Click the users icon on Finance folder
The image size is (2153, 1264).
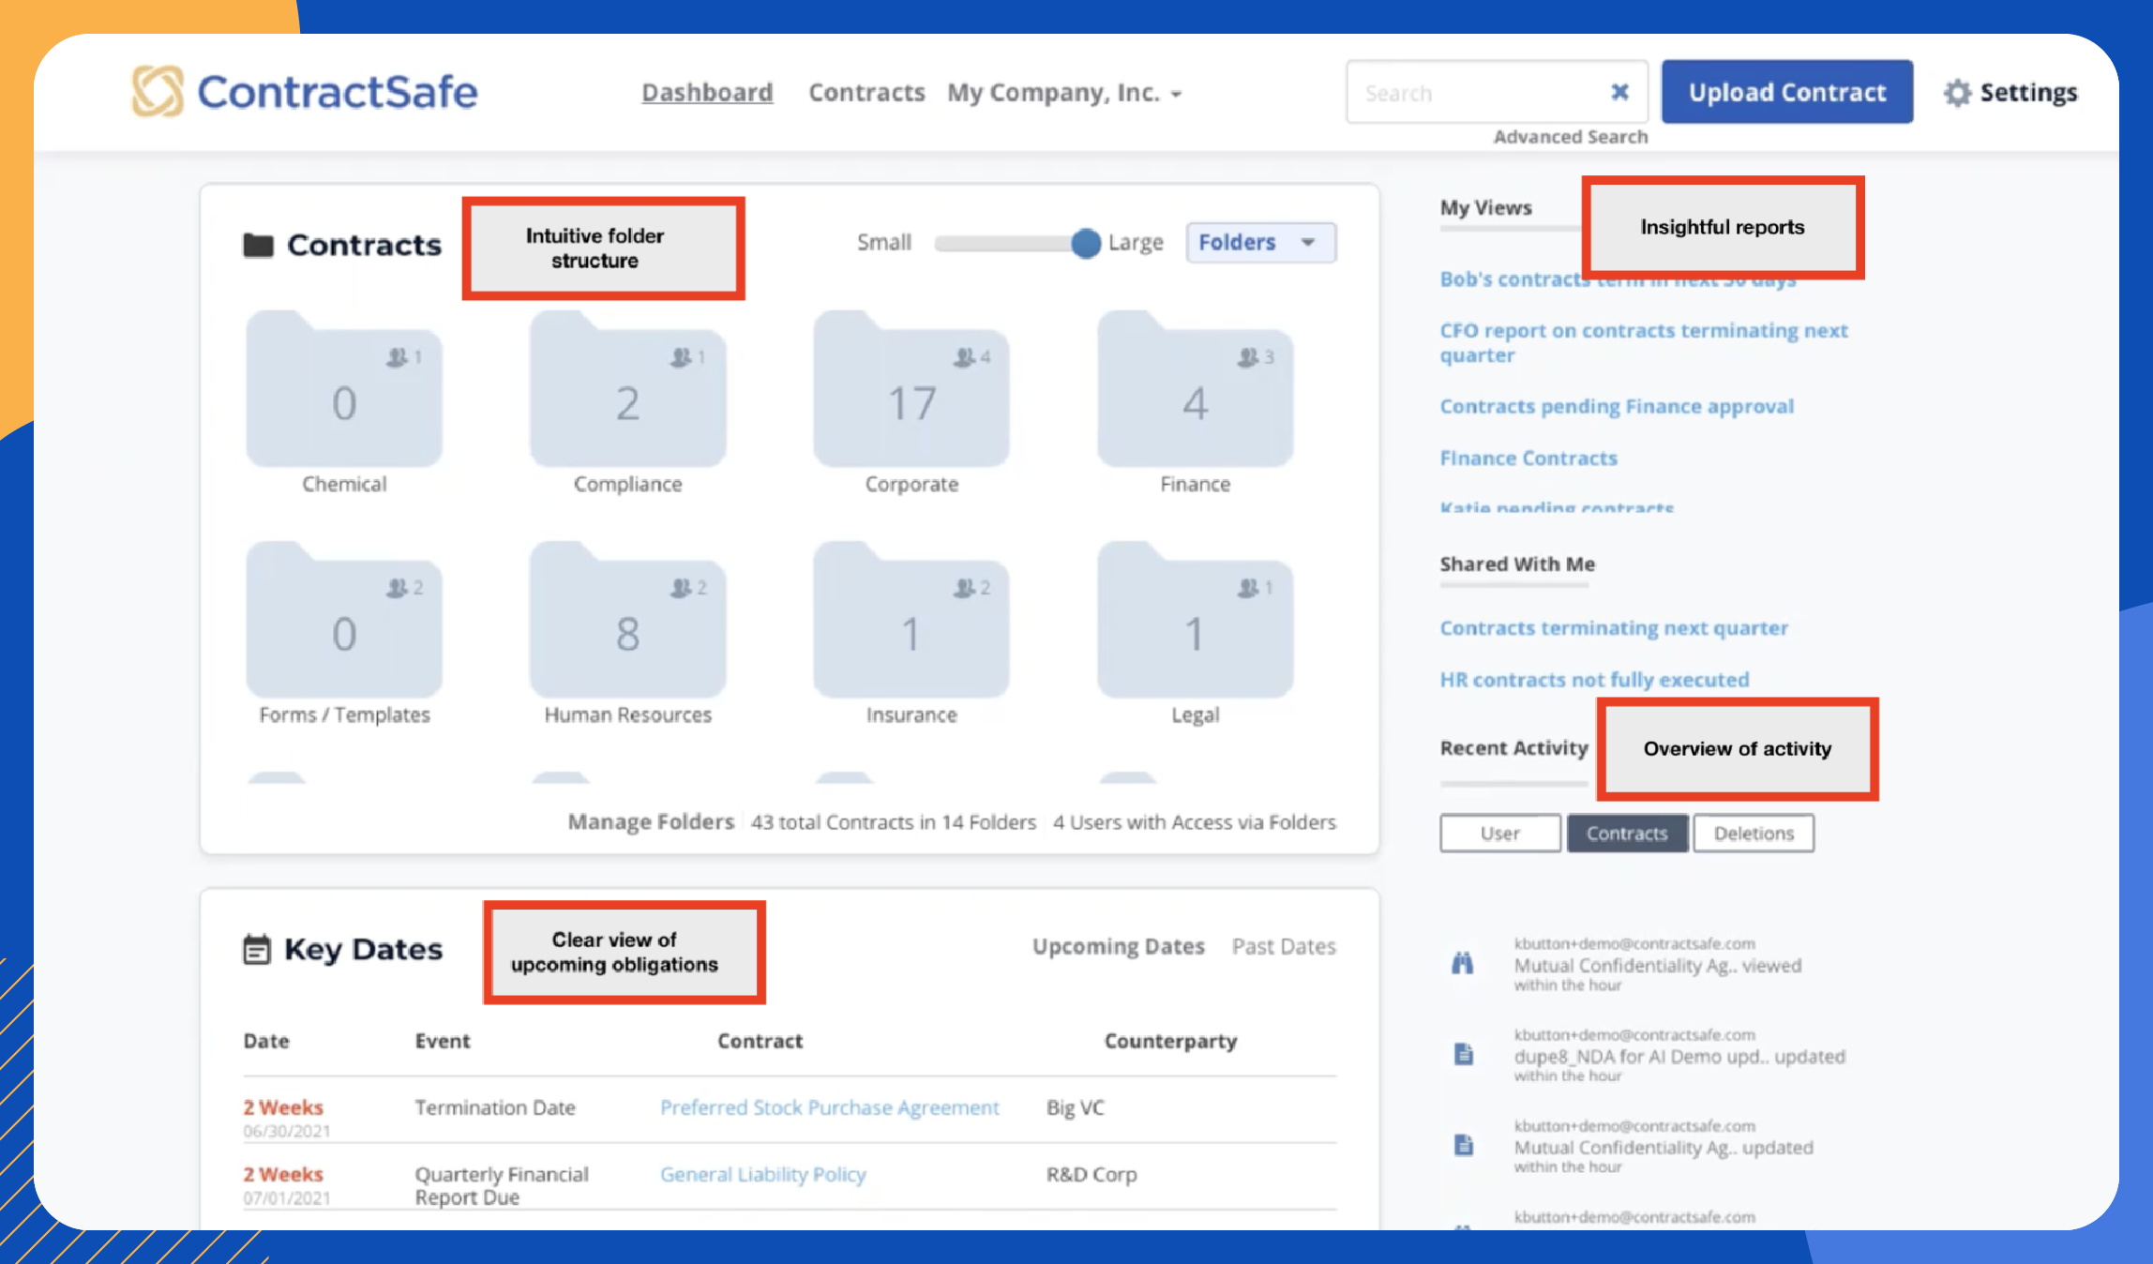(1247, 357)
